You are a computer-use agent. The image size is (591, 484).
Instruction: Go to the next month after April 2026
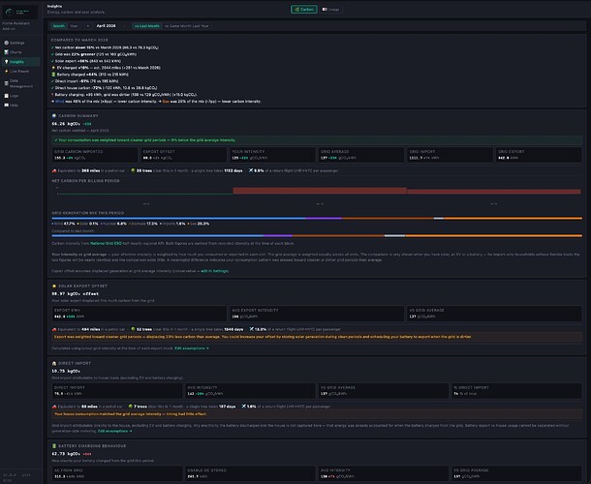pyautogui.click(x=125, y=26)
